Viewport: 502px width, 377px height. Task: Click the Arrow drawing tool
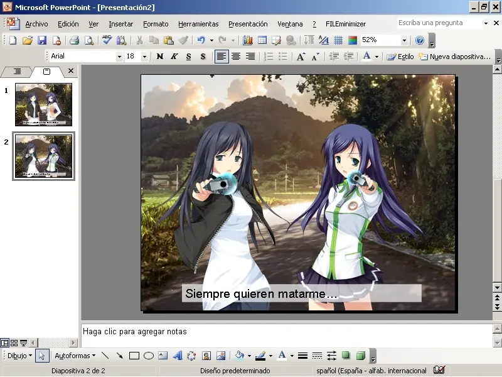(x=120, y=356)
